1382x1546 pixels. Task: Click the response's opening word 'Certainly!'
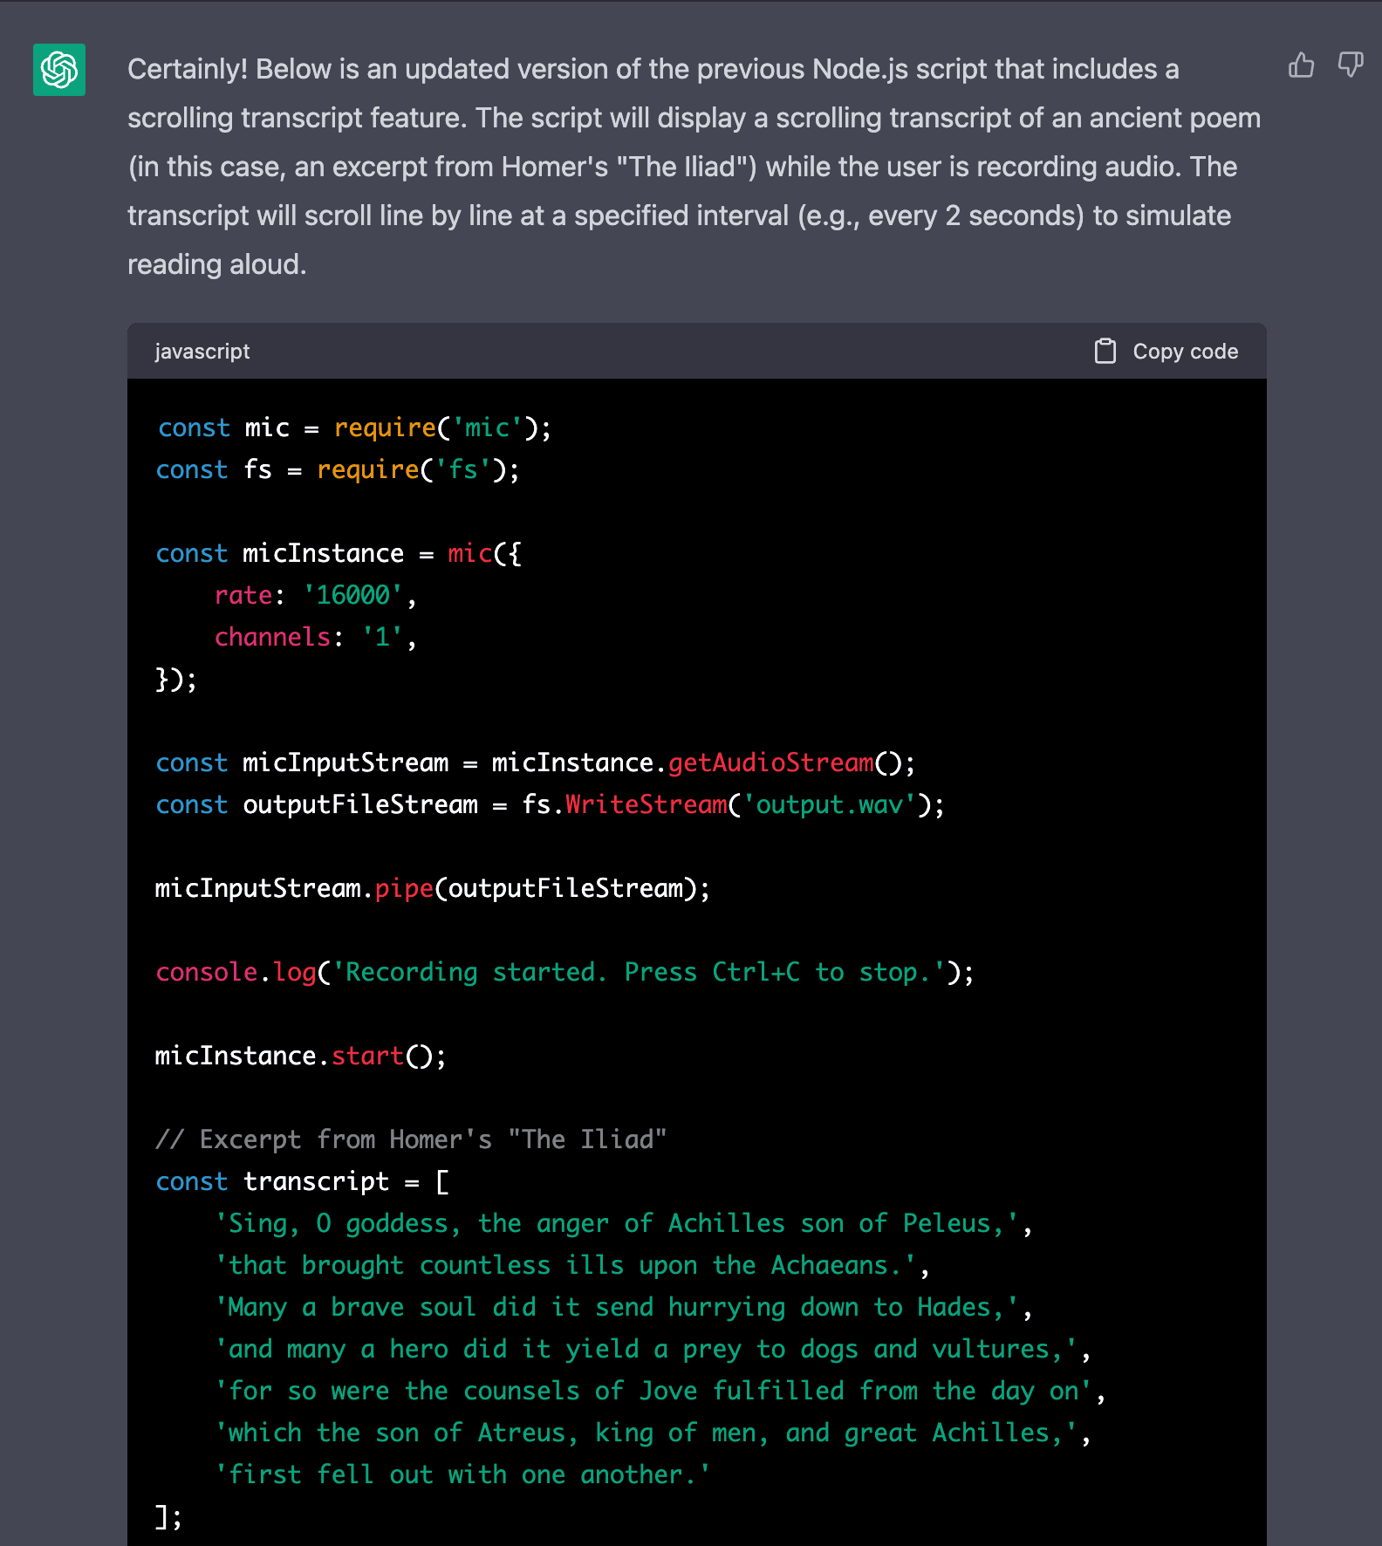click(x=188, y=70)
